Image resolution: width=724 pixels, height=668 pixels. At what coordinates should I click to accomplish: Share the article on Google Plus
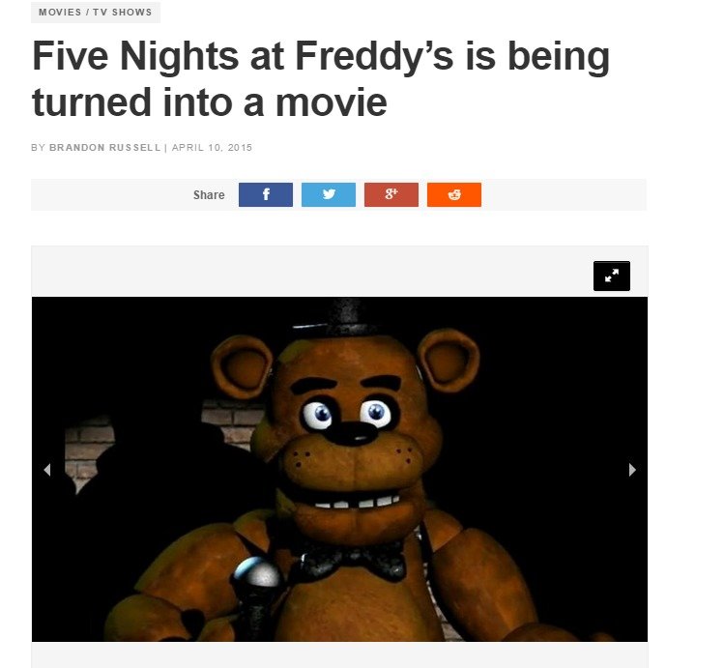[x=391, y=194]
